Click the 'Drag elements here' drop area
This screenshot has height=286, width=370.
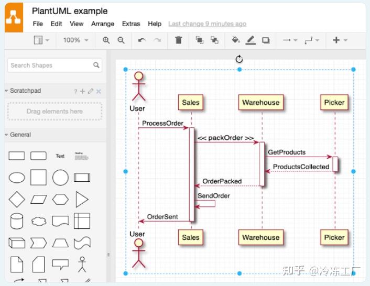tap(55, 111)
